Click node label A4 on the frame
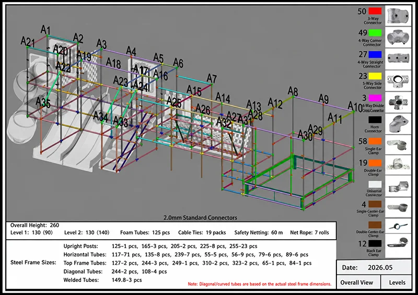 131,51
